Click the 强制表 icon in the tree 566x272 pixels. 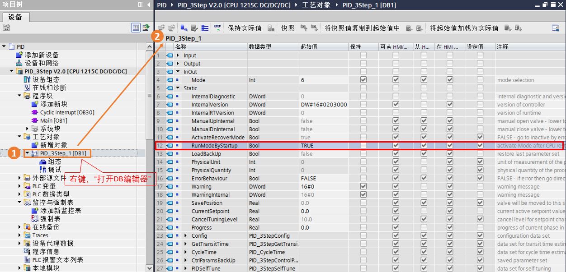point(35,219)
